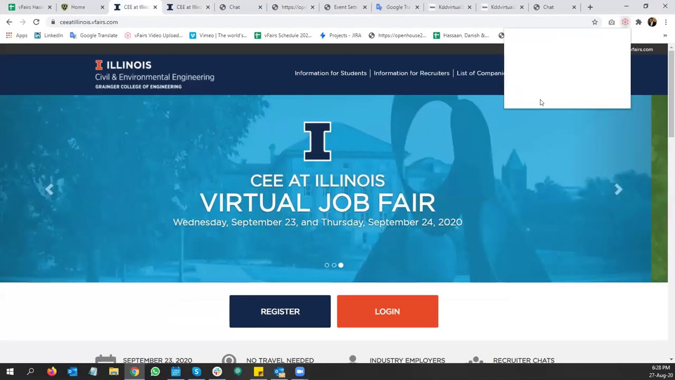Open the LinkedIn bookmark
This screenshot has height=380, width=675.
pos(49,35)
